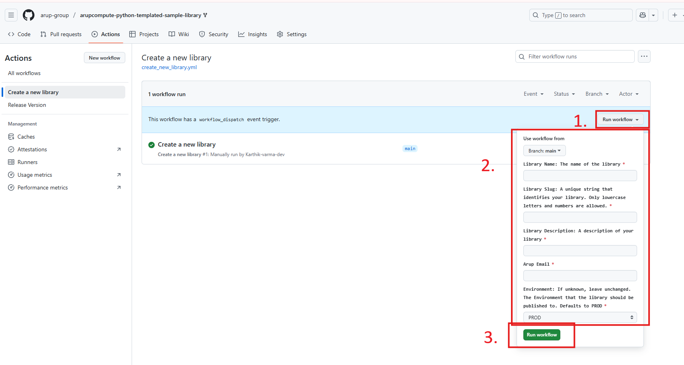Open the Projects tab
The width and height of the screenshot is (684, 365).
144,34
